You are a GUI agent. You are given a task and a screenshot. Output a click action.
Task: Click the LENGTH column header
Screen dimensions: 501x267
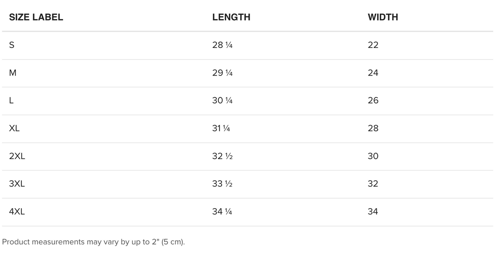pos(231,17)
